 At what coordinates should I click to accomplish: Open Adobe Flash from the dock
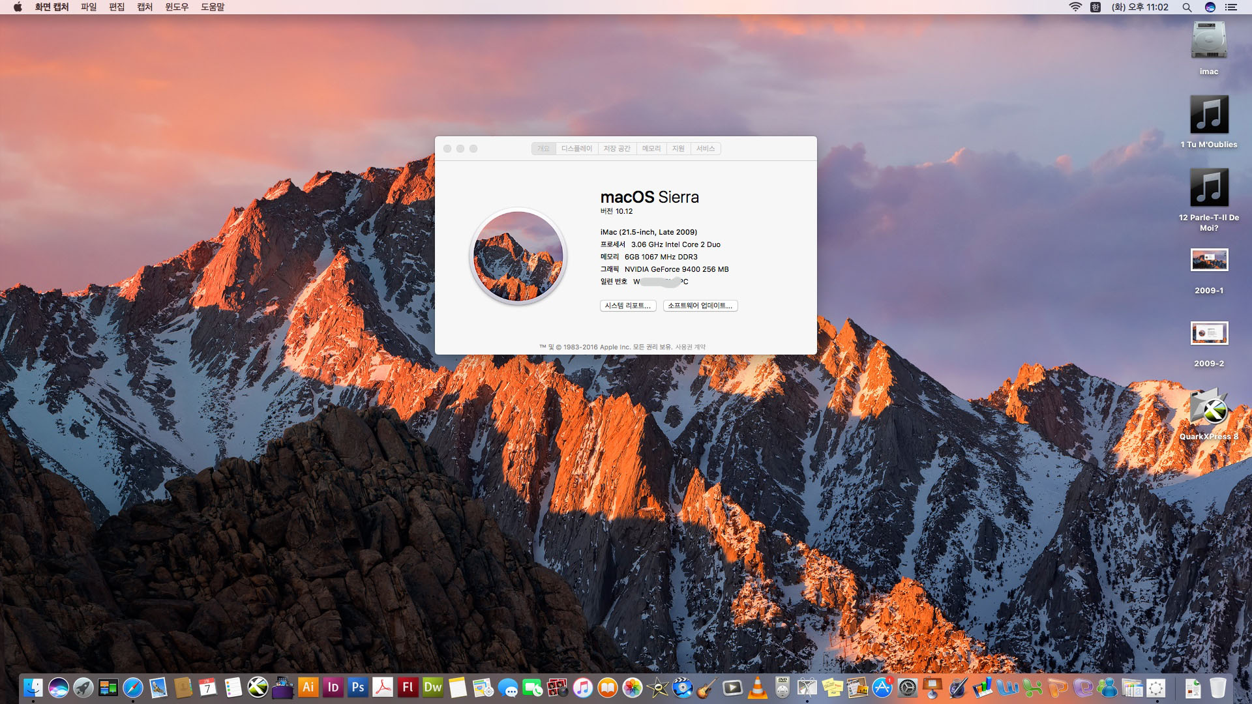pyautogui.click(x=408, y=687)
